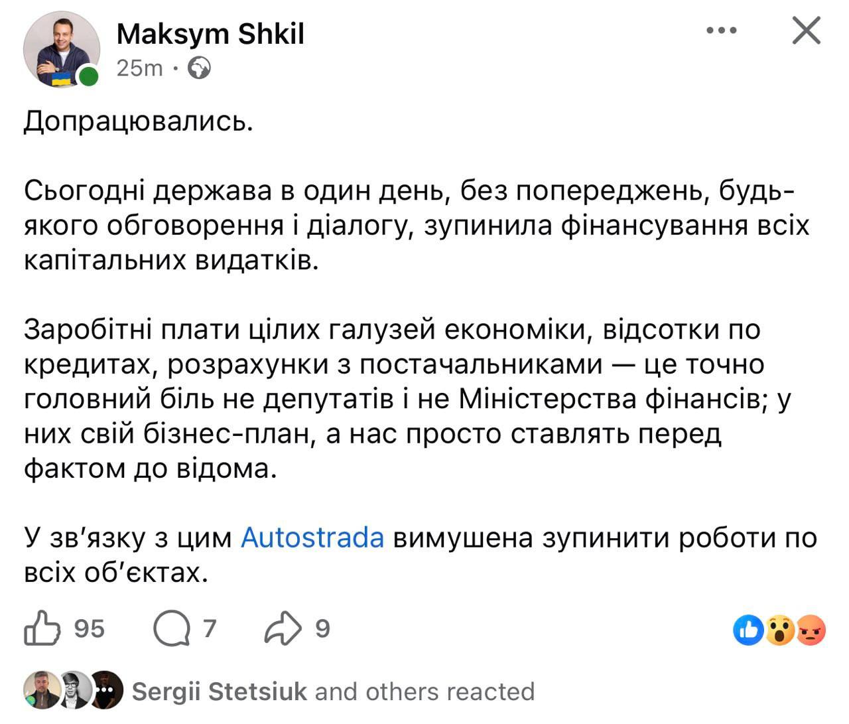View the 95 likes count
Viewport: 849px width, 724px height.
89,628
